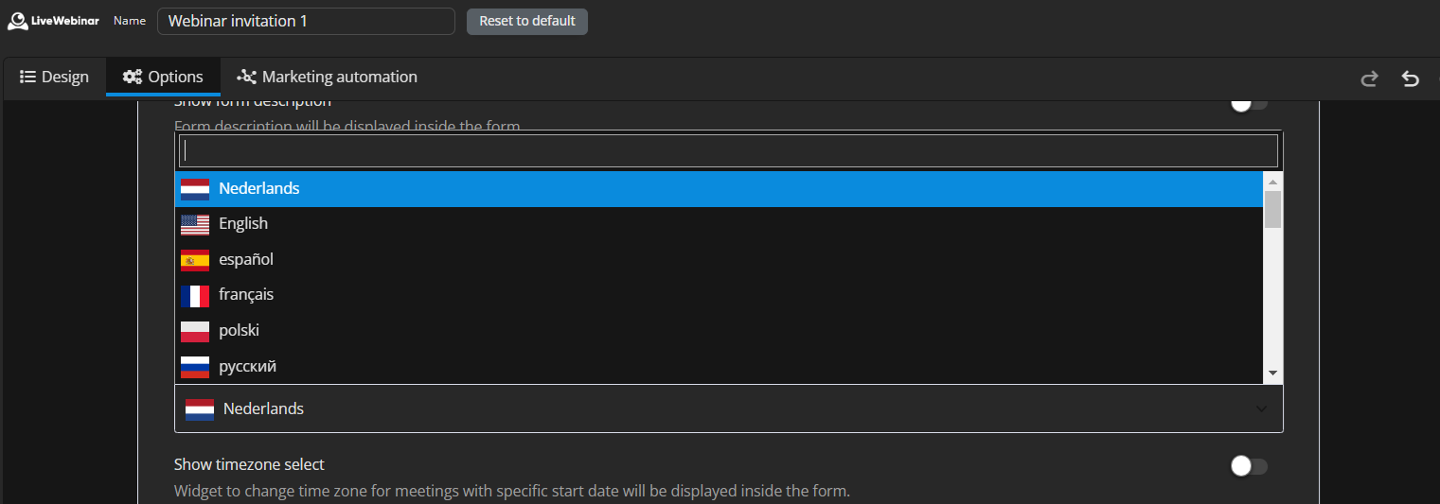The image size is (1440, 504).
Task: Toggle the Show form description switch
Action: pyautogui.click(x=1248, y=102)
